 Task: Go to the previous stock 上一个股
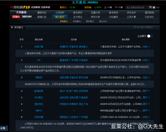[108, 7]
